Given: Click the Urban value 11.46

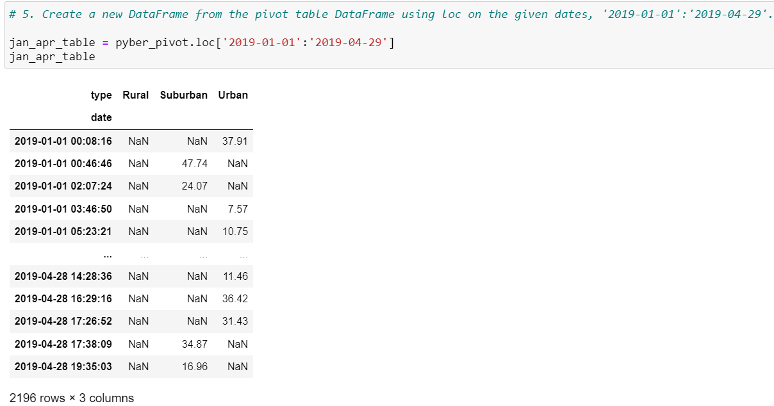Looking at the screenshot, I should tap(235, 276).
